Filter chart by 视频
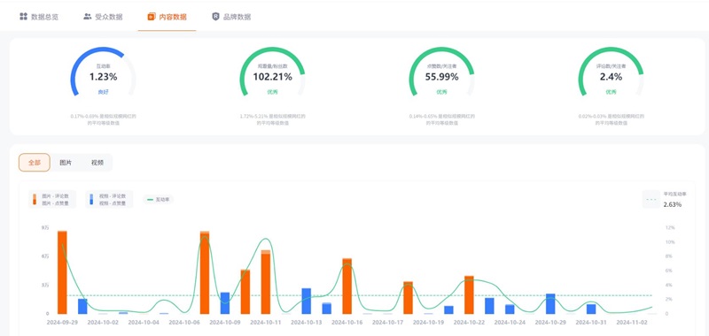 (x=97, y=163)
